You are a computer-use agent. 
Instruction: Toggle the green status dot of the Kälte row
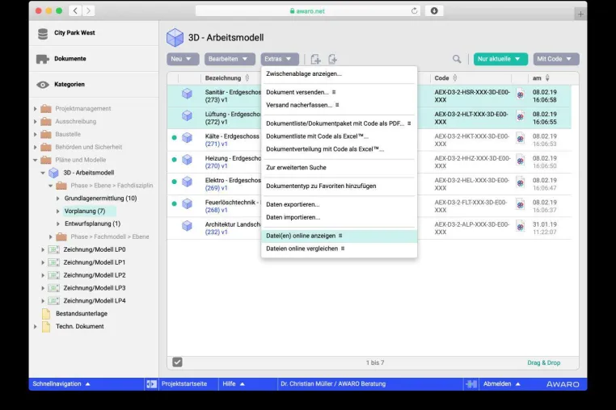[x=174, y=138]
